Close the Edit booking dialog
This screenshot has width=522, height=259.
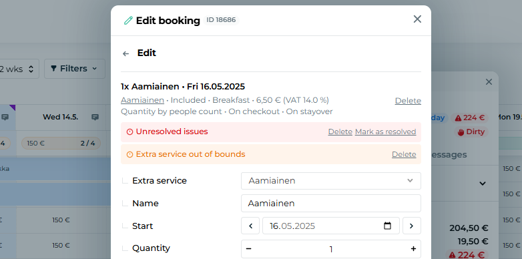pos(417,19)
